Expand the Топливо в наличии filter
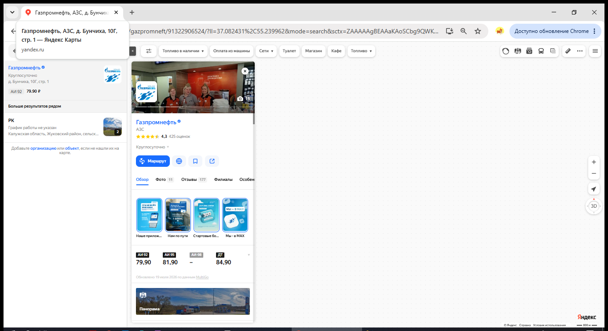608x331 pixels. [183, 51]
